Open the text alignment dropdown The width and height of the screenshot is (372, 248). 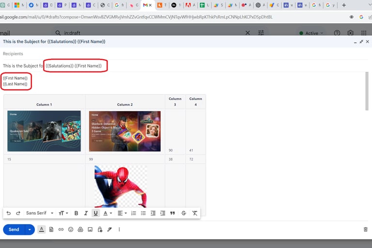(x=123, y=213)
